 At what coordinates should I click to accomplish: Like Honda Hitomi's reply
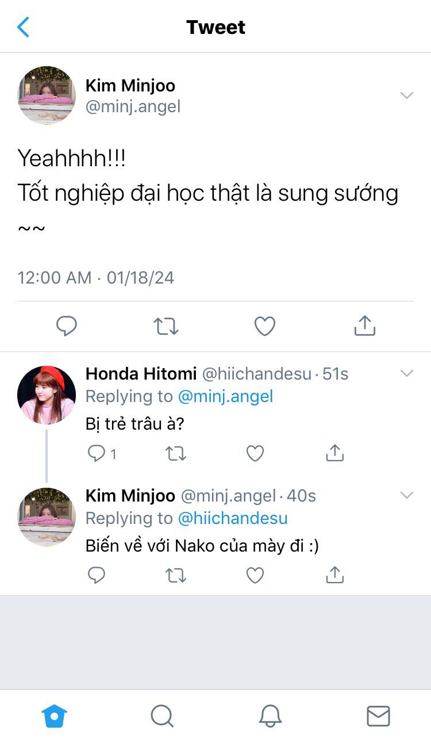pyautogui.click(x=255, y=454)
